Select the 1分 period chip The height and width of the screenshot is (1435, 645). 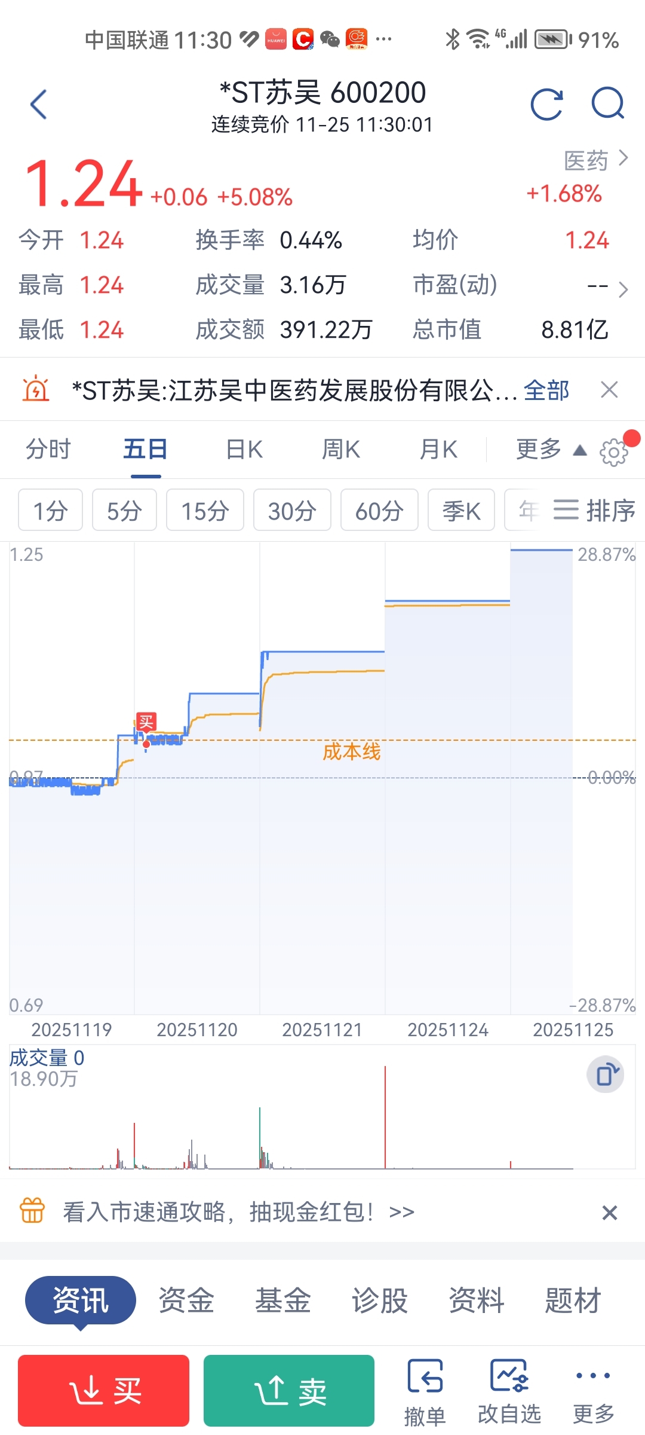coord(50,510)
